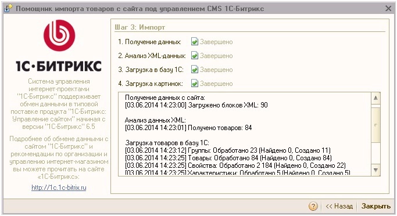Image resolution: width=397 pixels, height=216 pixels.
Task: Click green check next to Загрузка картинок
Action: 195,83
